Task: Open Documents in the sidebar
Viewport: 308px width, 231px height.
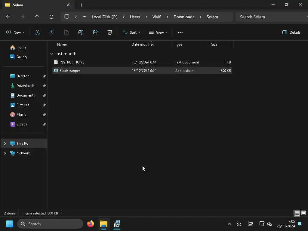Action: click(x=26, y=95)
